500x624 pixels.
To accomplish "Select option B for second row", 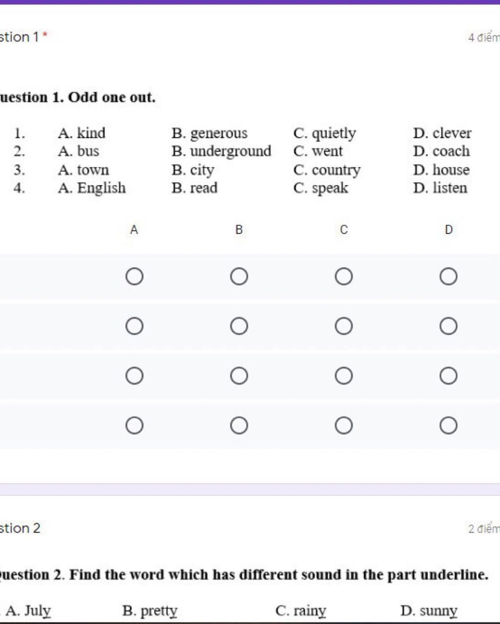I will [239, 326].
